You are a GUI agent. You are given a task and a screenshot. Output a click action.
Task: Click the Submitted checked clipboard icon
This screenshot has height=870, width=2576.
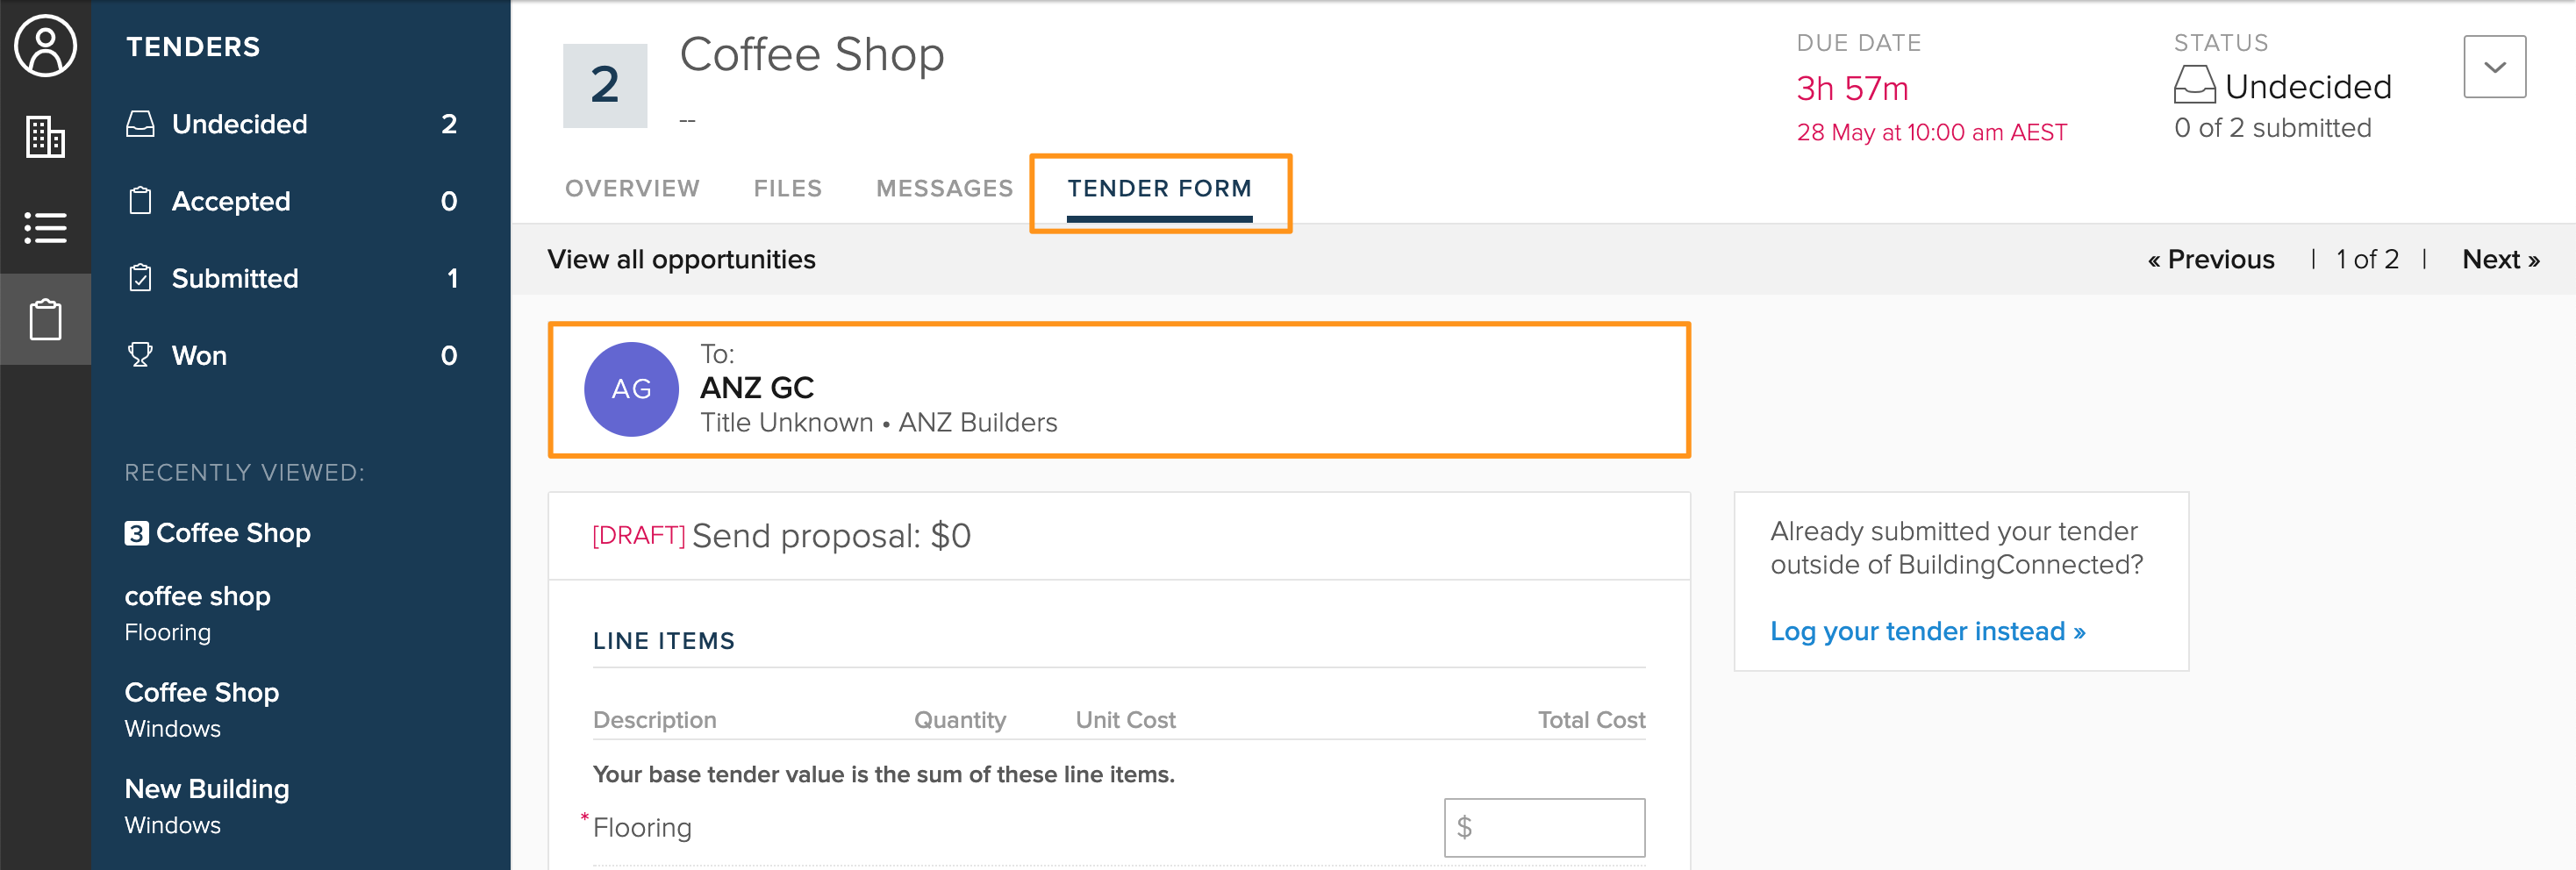tap(140, 278)
